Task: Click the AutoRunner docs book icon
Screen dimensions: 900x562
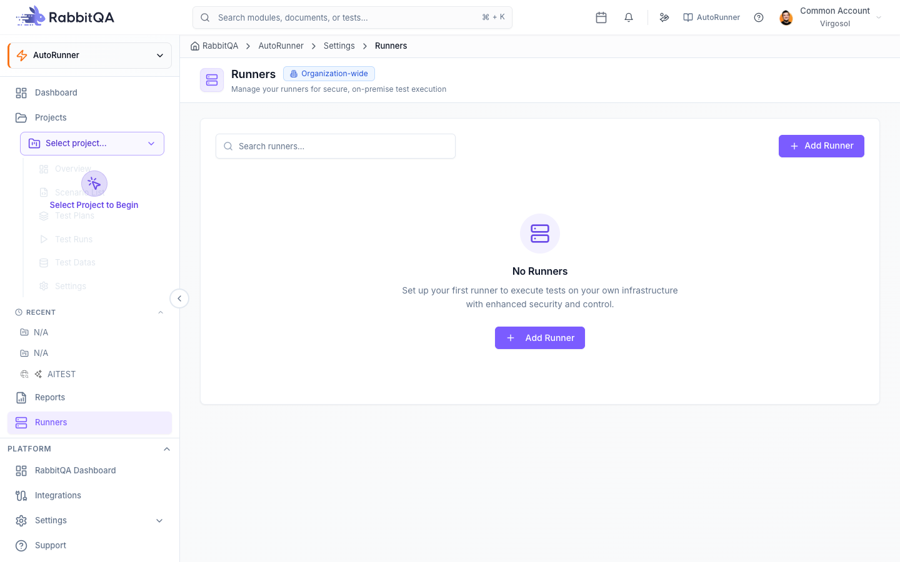Action: [688, 17]
